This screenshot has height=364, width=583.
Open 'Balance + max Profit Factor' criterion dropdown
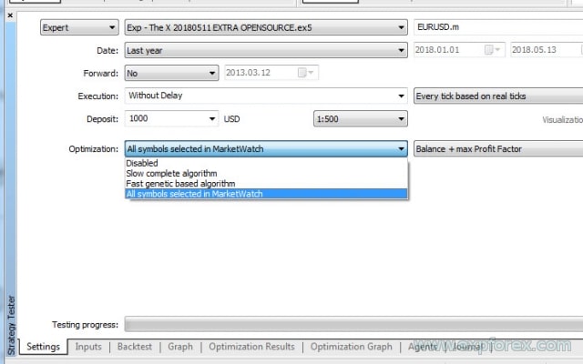496,148
